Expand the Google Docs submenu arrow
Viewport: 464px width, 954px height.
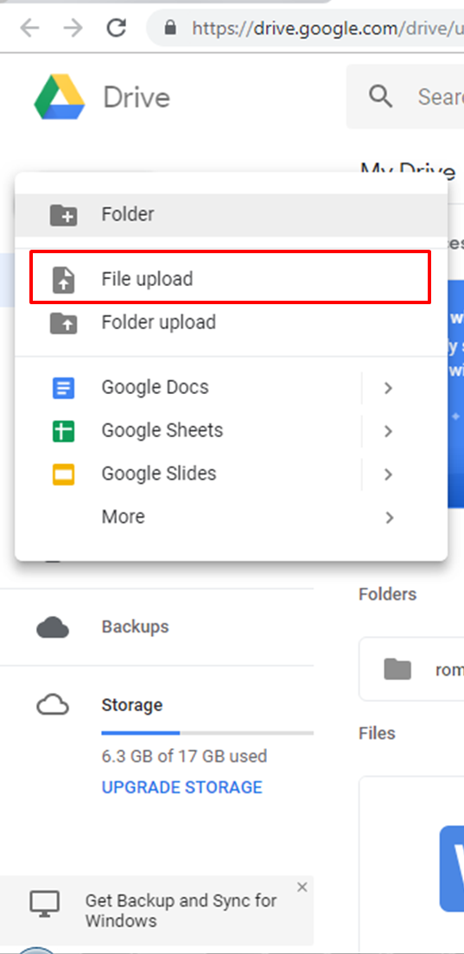(x=389, y=387)
